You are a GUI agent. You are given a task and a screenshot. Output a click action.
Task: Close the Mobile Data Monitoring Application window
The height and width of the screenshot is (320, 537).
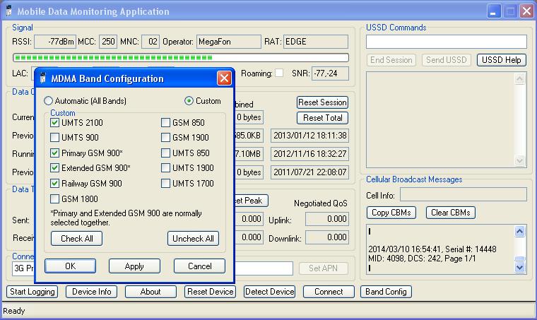click(526, 11)
